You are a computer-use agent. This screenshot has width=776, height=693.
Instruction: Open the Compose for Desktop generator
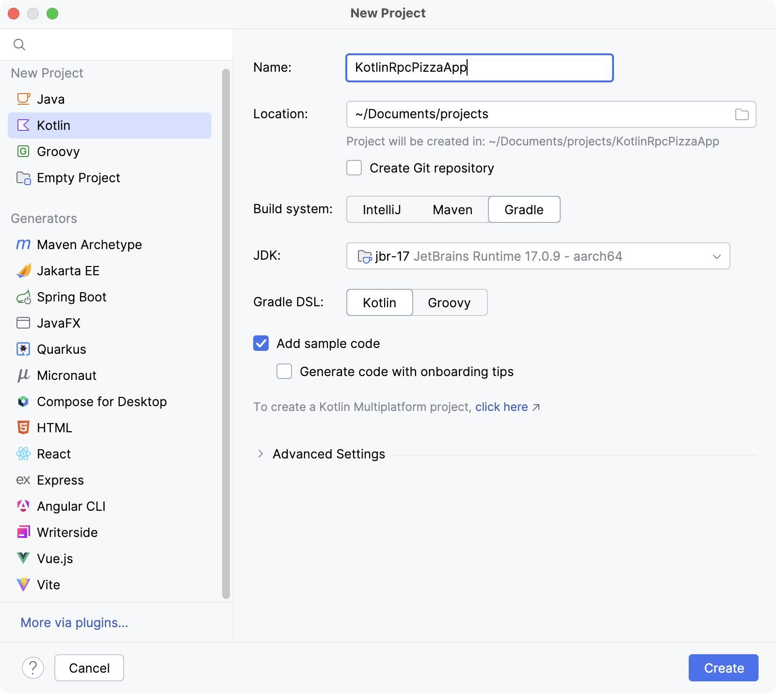[x=102, y=401]
